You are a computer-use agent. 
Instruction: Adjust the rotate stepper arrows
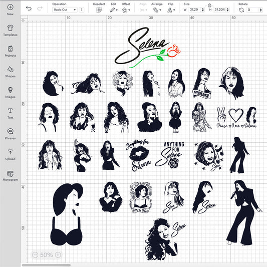tap(260, 10)
